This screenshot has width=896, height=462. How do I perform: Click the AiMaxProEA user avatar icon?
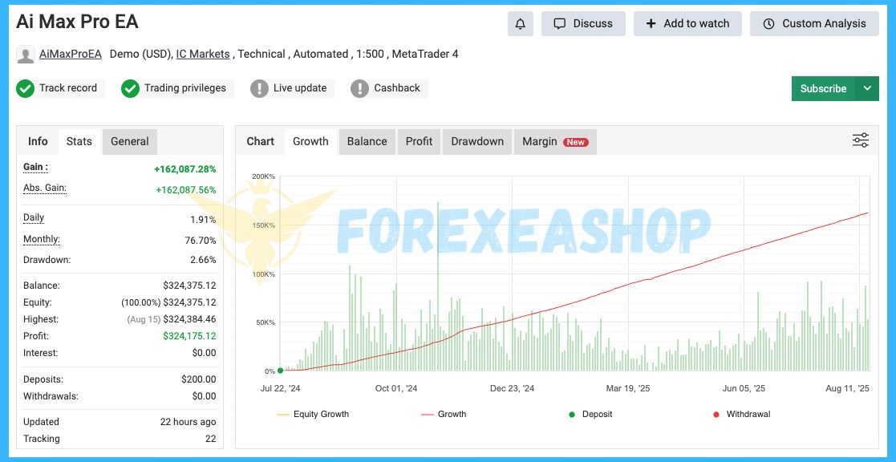(x=26, y=55)
